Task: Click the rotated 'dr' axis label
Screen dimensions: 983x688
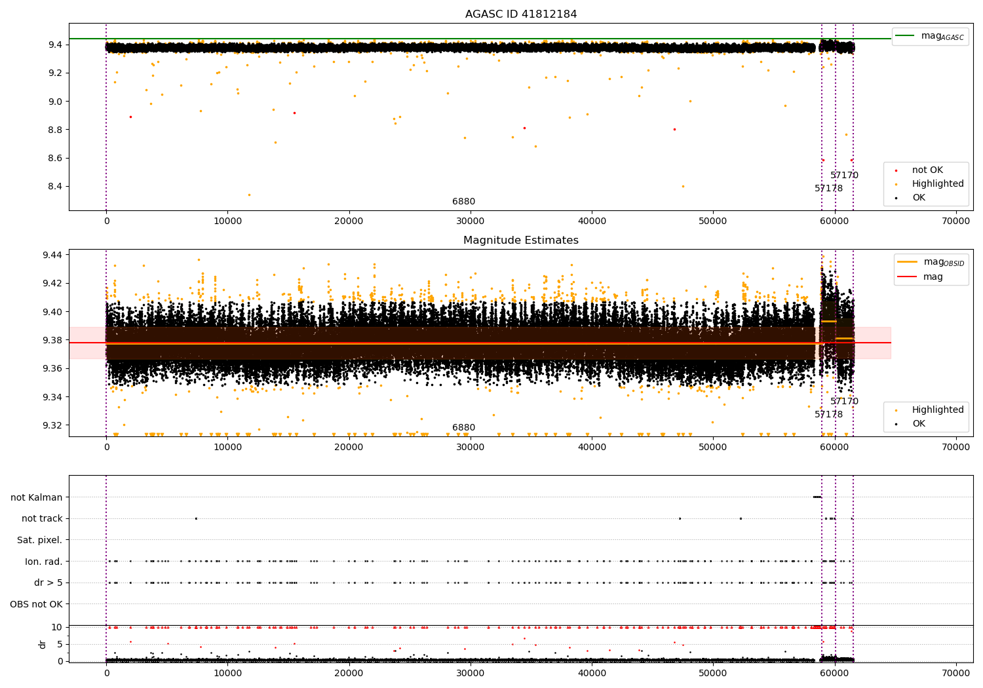Action: (42, 644)
